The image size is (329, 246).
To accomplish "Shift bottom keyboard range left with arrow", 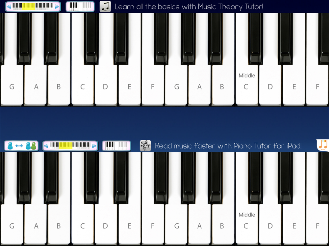I will click(46, 146).
